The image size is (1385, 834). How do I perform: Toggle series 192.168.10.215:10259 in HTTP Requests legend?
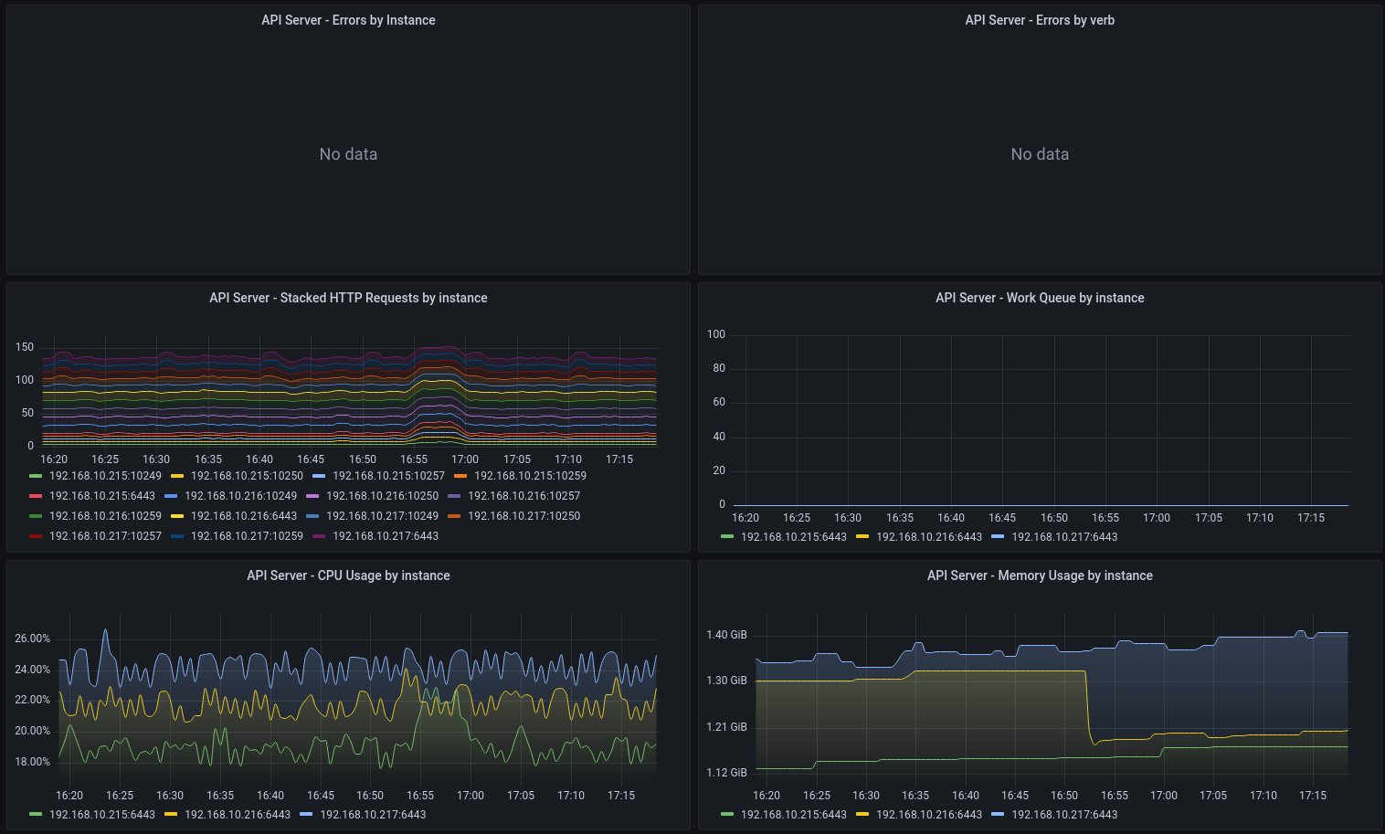coord(530,476)
